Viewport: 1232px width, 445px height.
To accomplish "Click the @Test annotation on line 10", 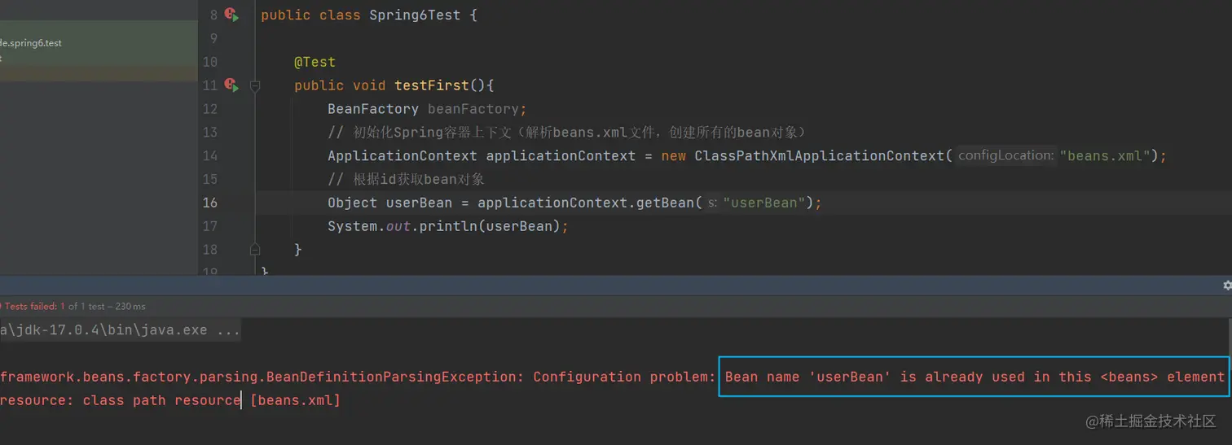I will pyautogui.click(x=315, y=62).
